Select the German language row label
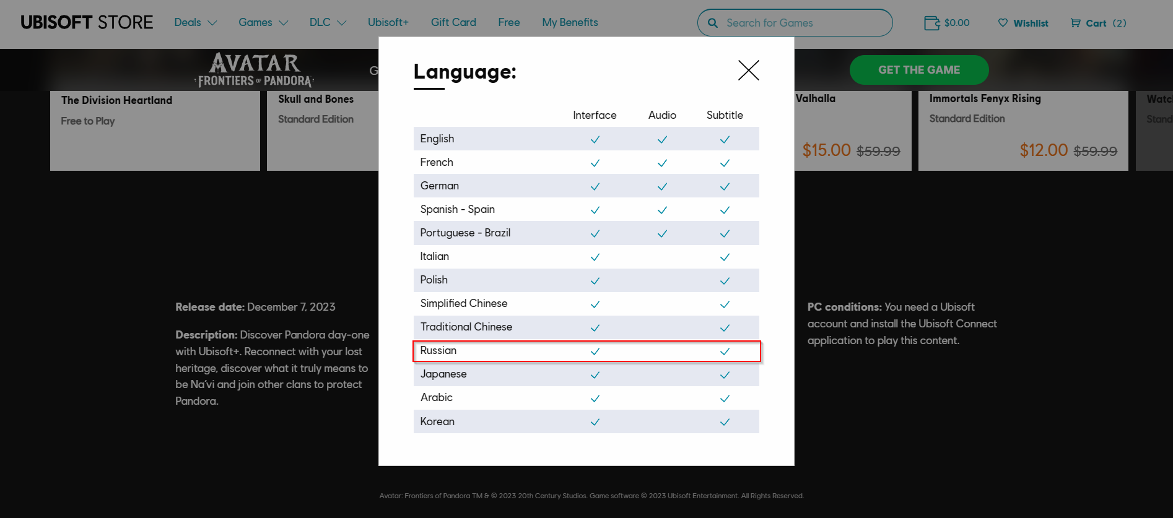The image size is (1173, 518). (440, 186)
